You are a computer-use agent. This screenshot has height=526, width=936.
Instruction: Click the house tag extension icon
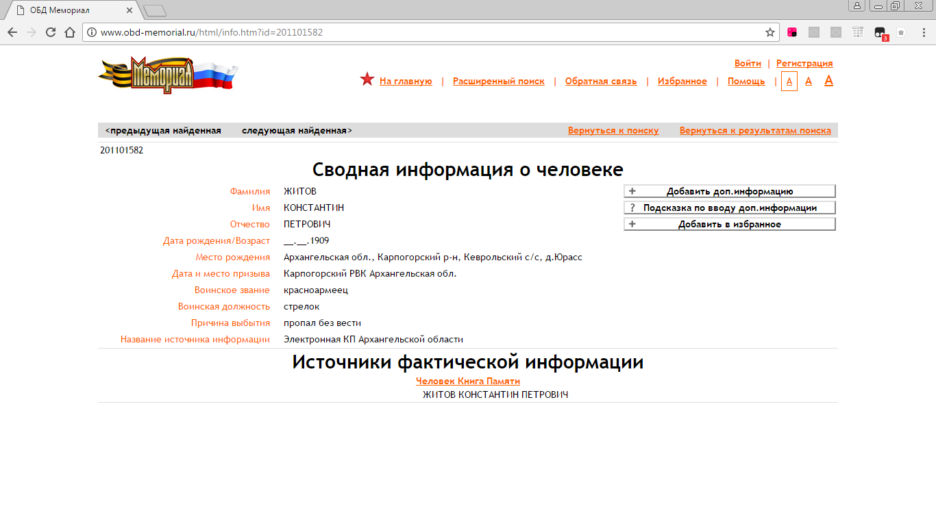901,32
